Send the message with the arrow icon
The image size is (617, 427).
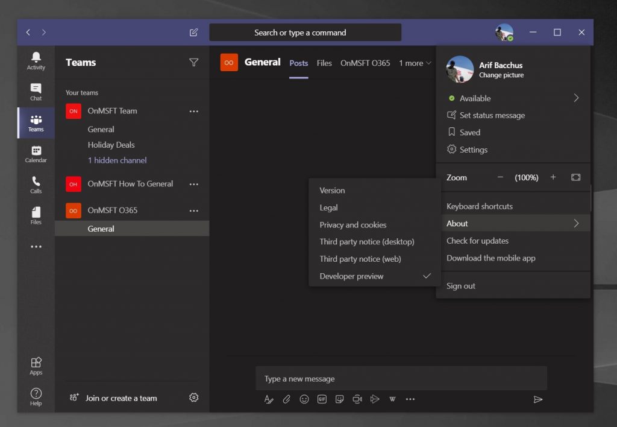click(x=538, y=399)
